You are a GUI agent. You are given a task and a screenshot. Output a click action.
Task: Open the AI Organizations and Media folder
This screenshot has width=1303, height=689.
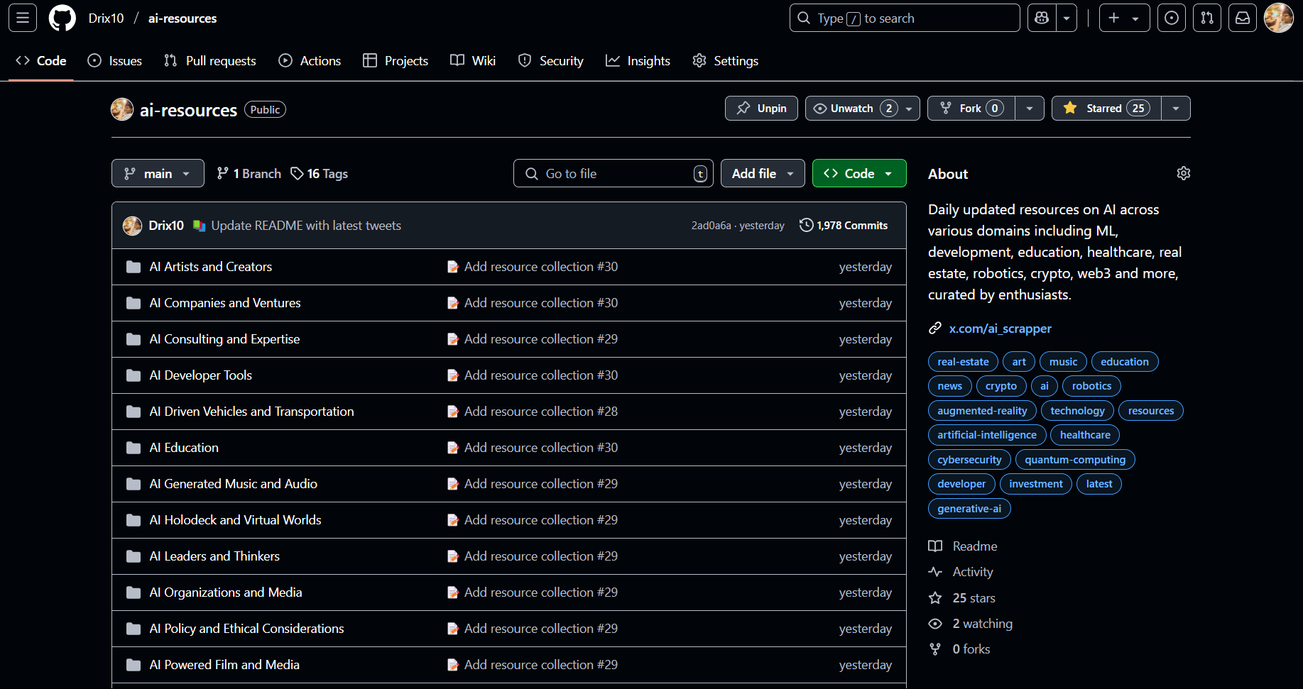point(226,592)
